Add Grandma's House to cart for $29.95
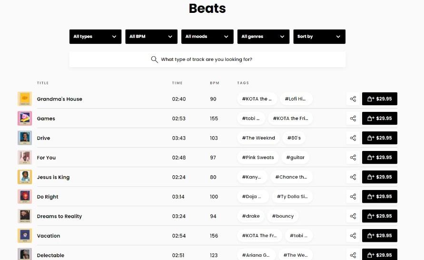This screenshot has width=424, height=260. pyautogui.click(x=380, y=99)
